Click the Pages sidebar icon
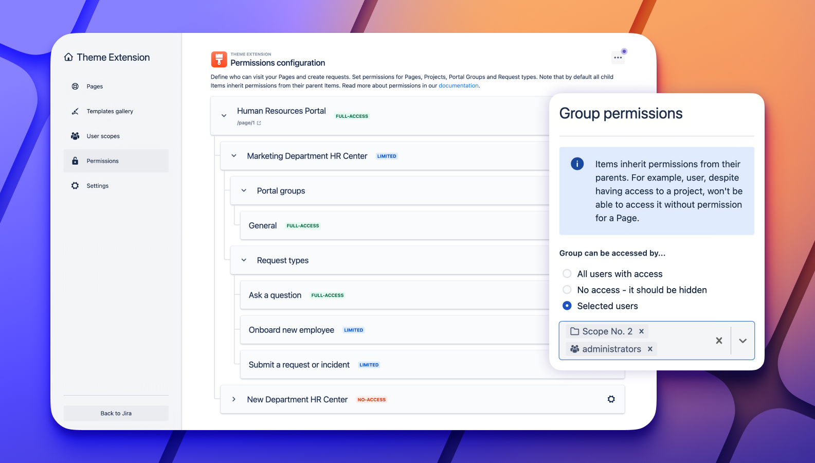The width and height of the screenshot is (815, 463). click(75, 86)
